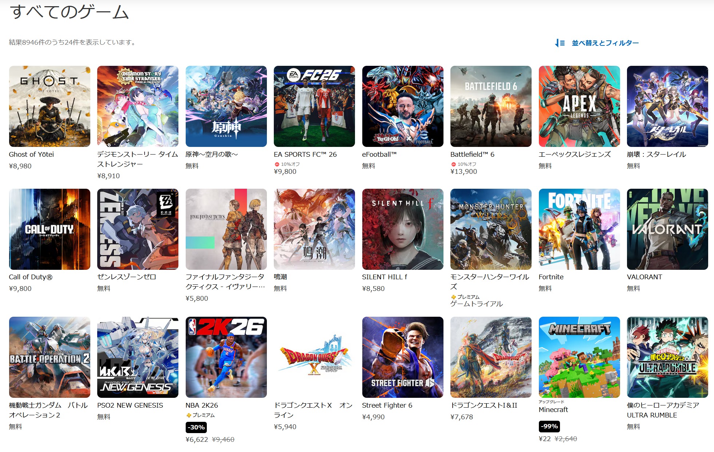Open VALORANT cover art
The height and width of the screenshot is (452, 714).
click(667, 229)
